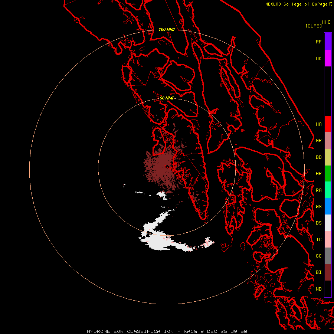
Task: Click the HA red legend swatch
Action: [328, 124]
